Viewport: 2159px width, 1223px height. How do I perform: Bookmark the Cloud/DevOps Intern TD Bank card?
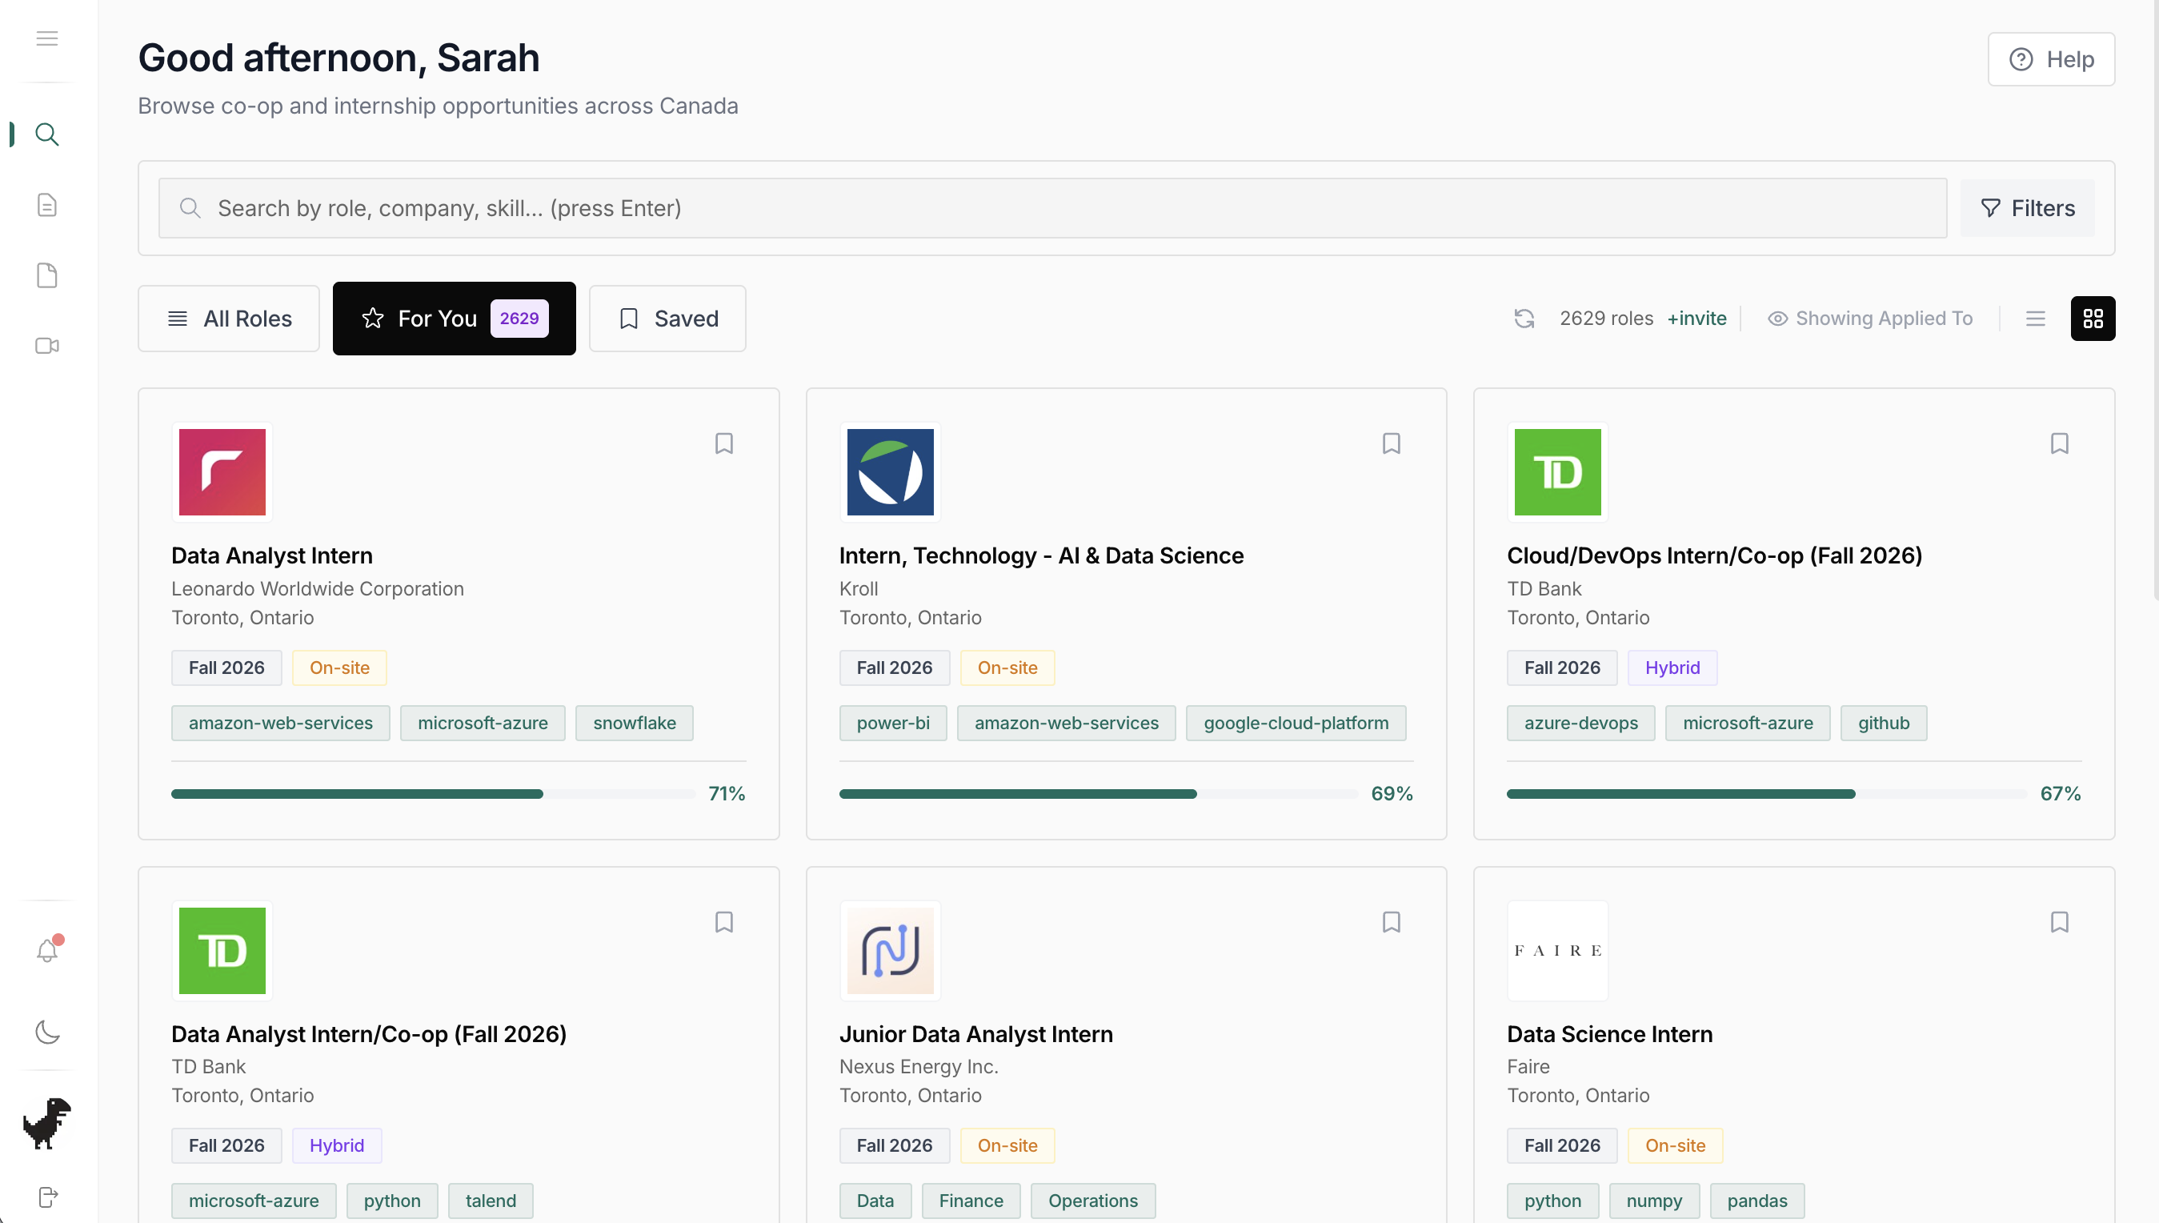2059,443
